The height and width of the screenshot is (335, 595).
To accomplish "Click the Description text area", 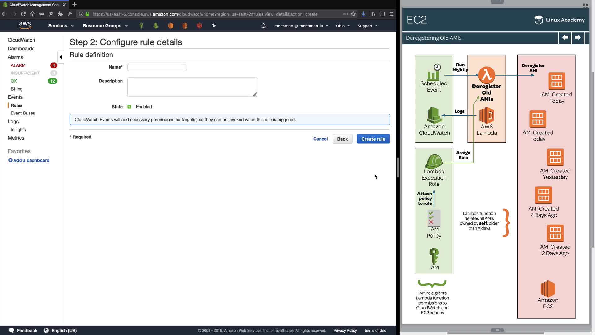I will click(192, 87).
